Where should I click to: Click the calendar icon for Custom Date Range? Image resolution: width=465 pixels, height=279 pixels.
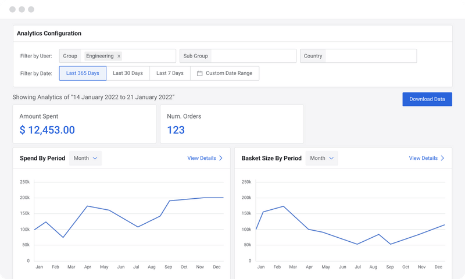click(x=199, y=74)
